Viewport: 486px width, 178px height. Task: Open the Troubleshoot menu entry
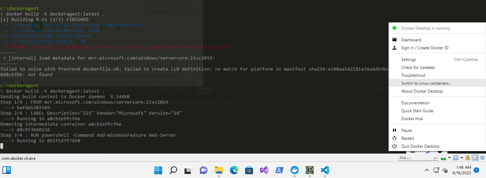pyautogui.click(x=437, y=75)
